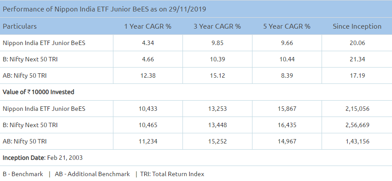Click the Since Inception column header

[357, 26]
